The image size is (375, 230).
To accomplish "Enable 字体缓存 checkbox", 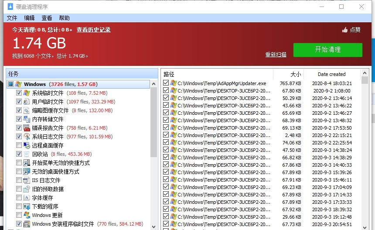I will (x=19, y=198).
